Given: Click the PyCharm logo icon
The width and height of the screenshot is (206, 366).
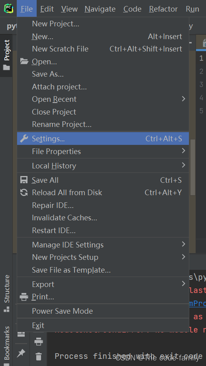Looking at the screenshot, I should (9, 9).
